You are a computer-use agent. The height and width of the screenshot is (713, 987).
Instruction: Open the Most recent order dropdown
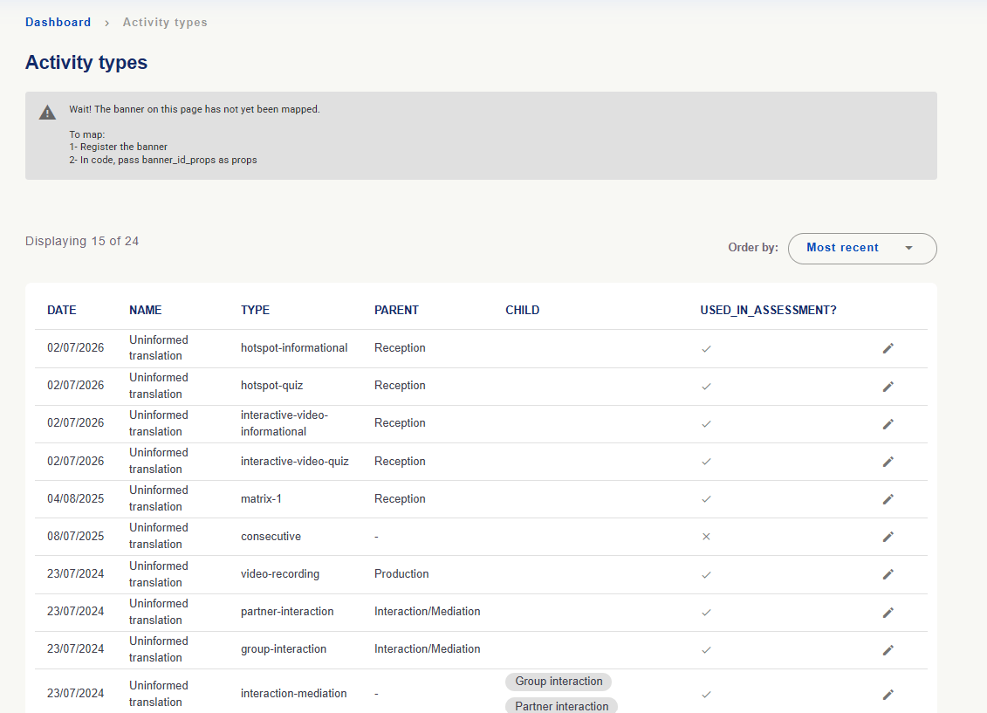tap(862, 249)
